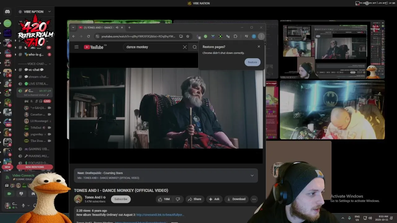Dislike the Dance Monkey video

point(178,199)
